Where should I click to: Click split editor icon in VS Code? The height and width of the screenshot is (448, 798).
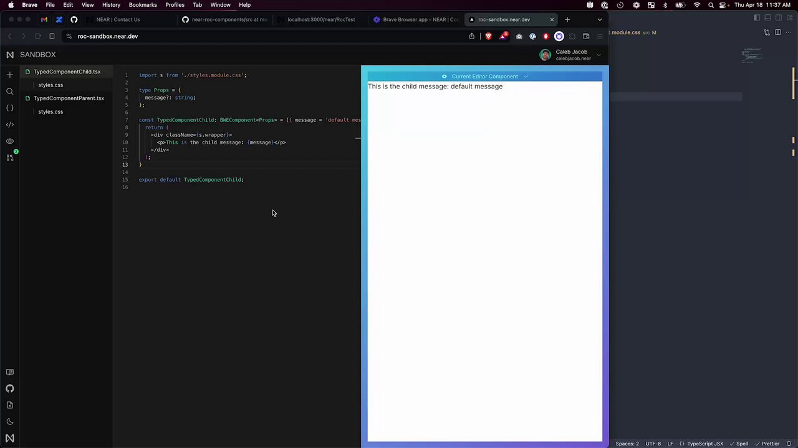778,32
